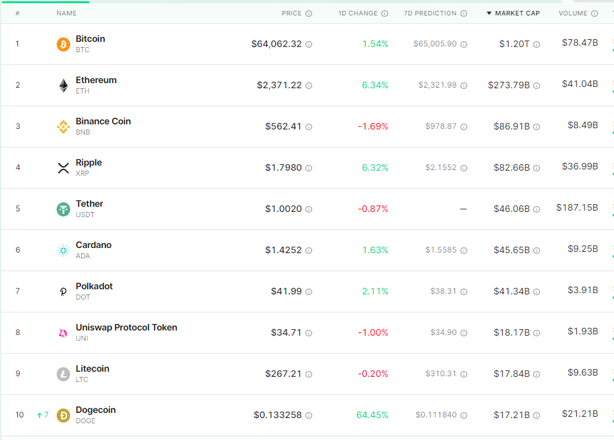
Task: Click the Uniswap unicorn logo
Action: point(63,333)
